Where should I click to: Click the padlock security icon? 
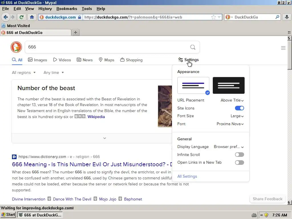pyautogui.click(x=80, y=17)
